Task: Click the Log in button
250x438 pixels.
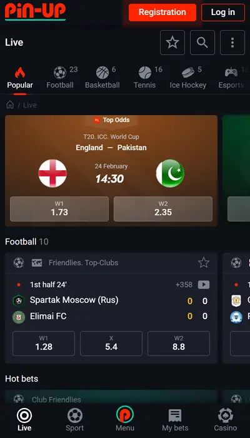Action: pos(223,13)
